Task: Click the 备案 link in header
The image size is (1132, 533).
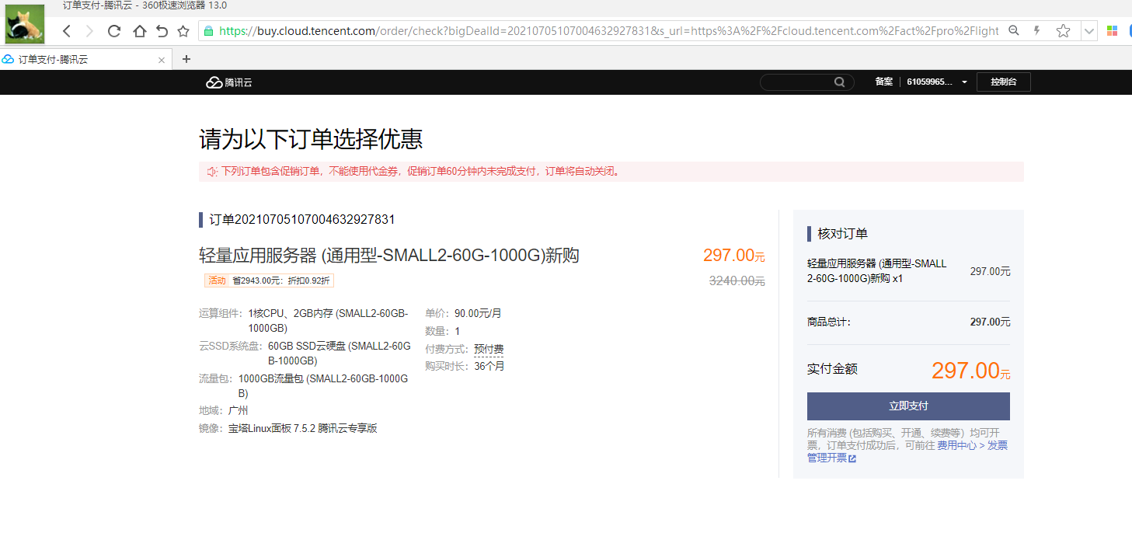Action: point(883,82)
